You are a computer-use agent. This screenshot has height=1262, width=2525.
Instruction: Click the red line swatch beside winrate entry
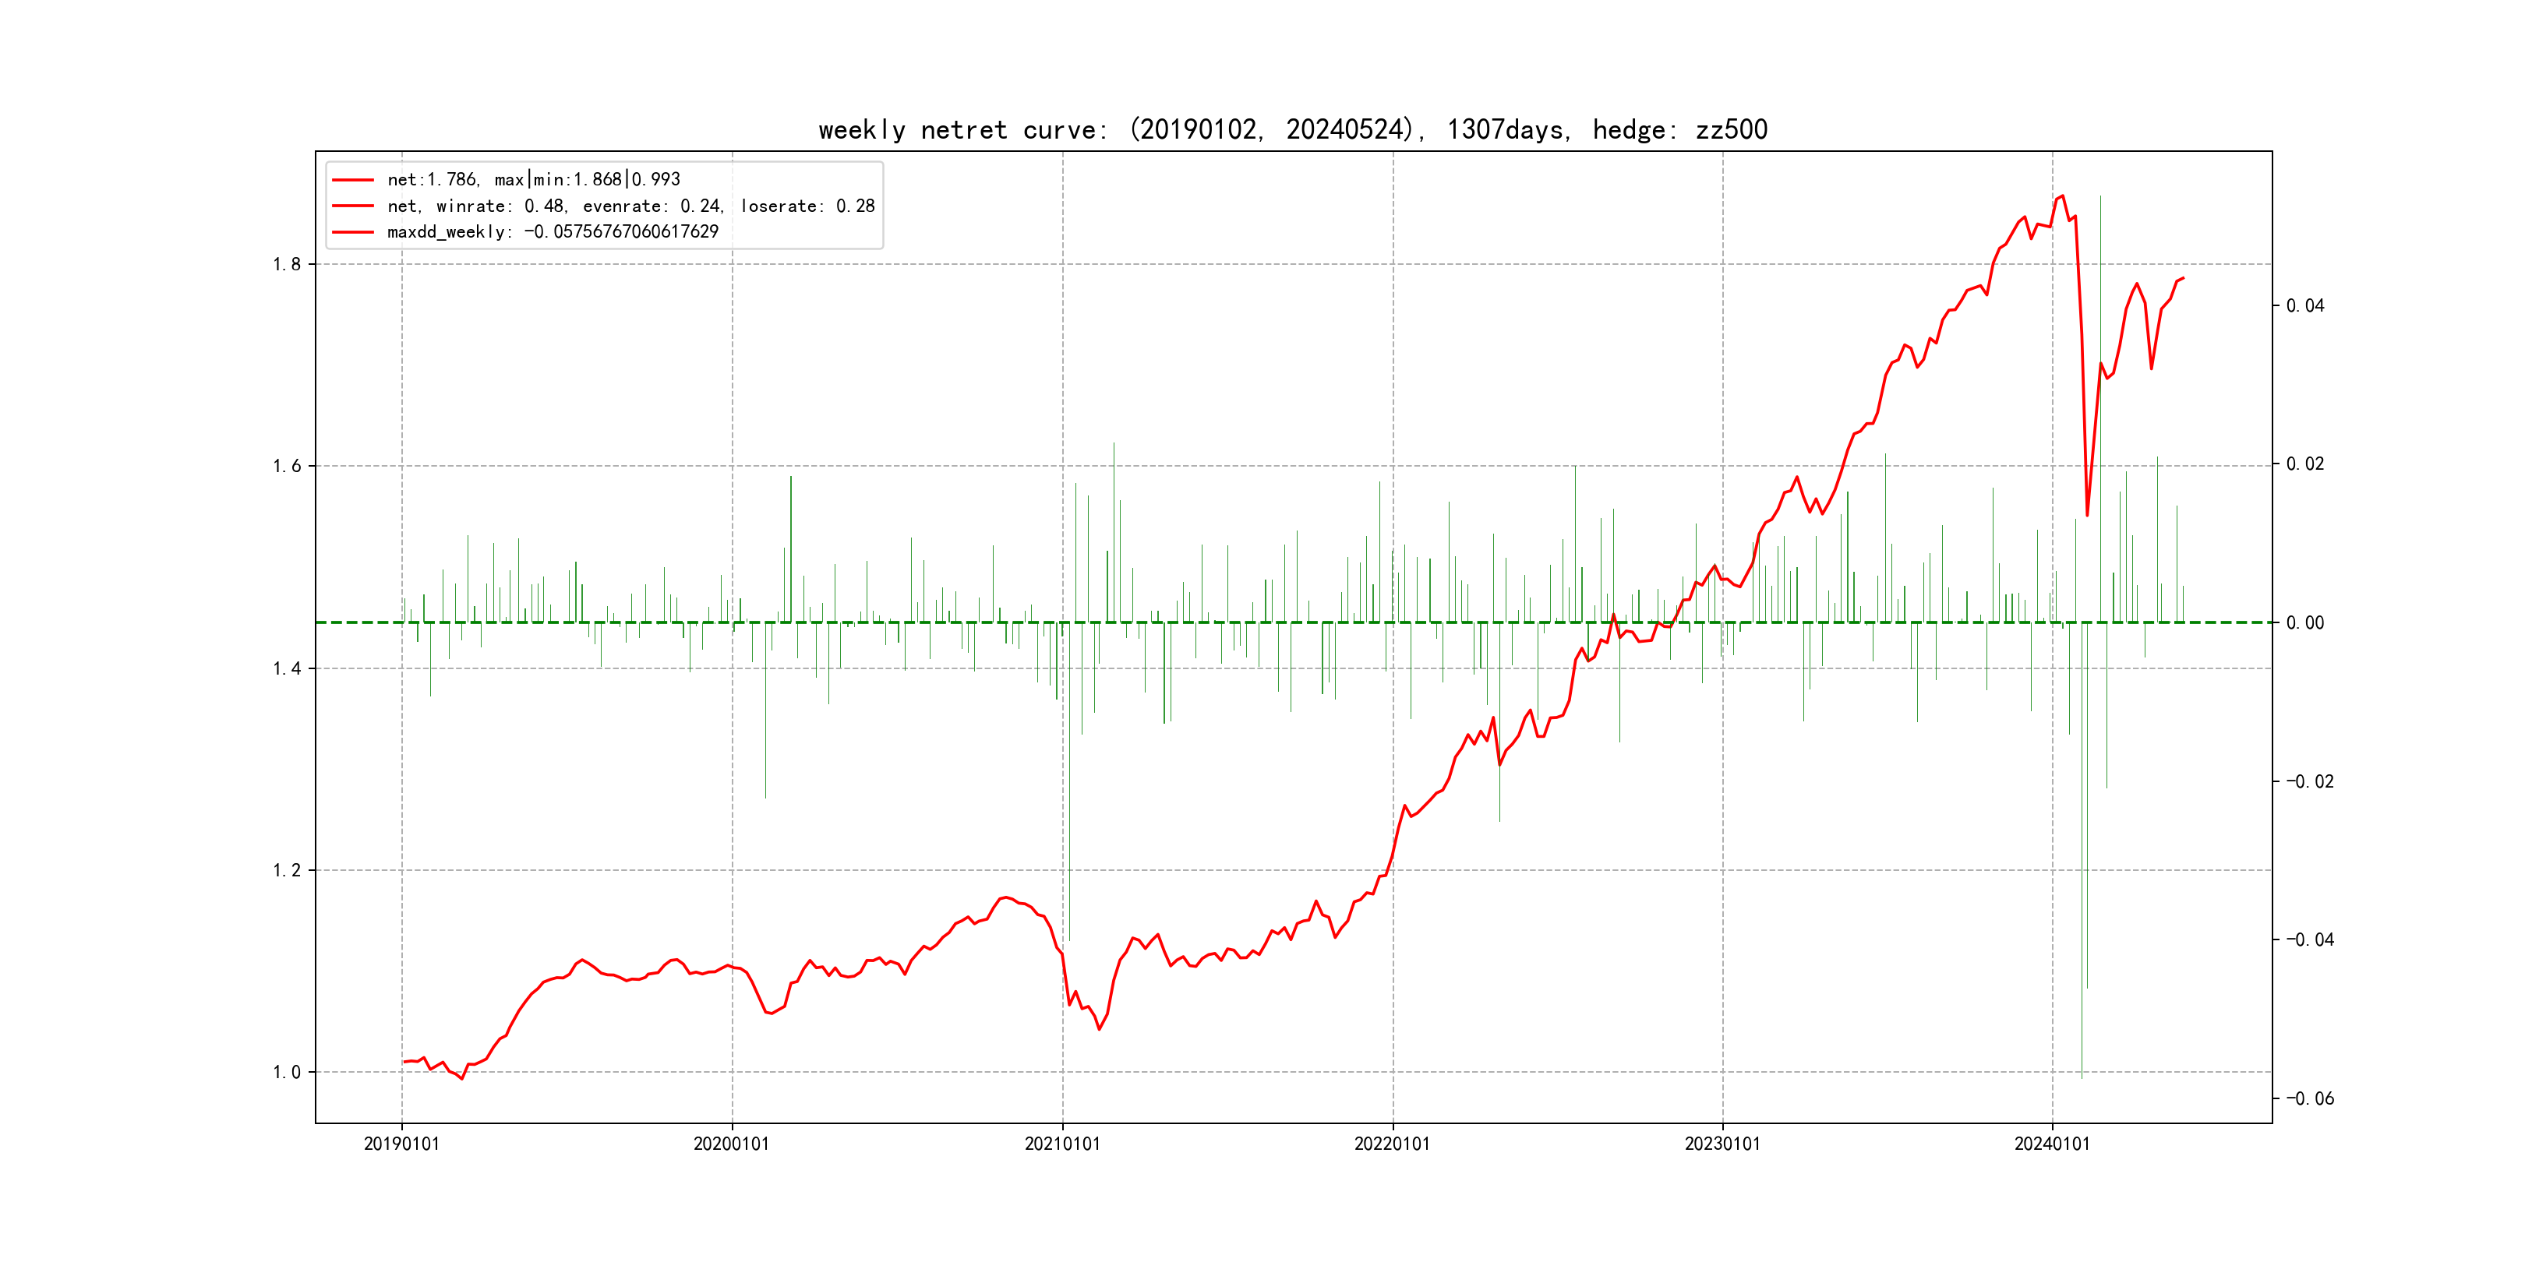point(353,206)
